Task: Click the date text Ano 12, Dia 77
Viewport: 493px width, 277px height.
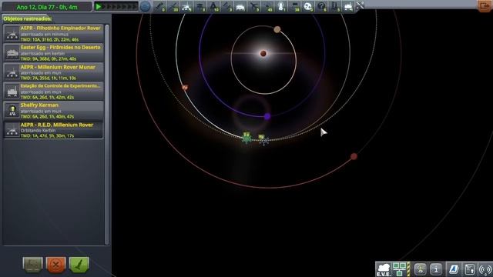Action: coord(47,7)
